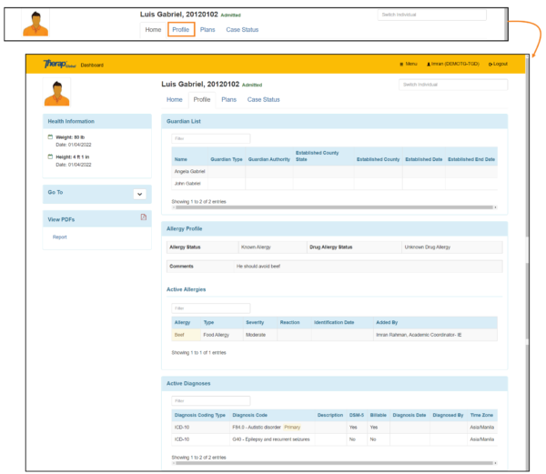
Task: Switch to the Plans tab in dashboard
Action: [228, 99]
